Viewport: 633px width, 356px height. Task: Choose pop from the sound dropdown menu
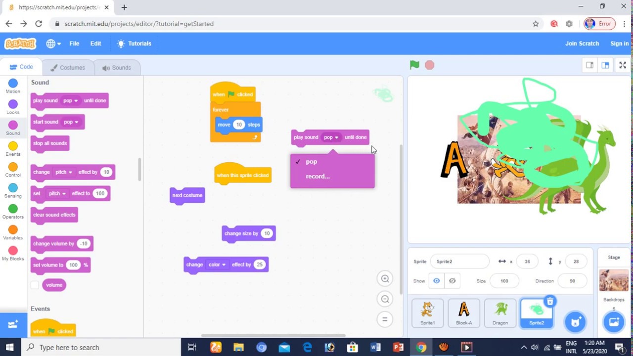point(332,162)
